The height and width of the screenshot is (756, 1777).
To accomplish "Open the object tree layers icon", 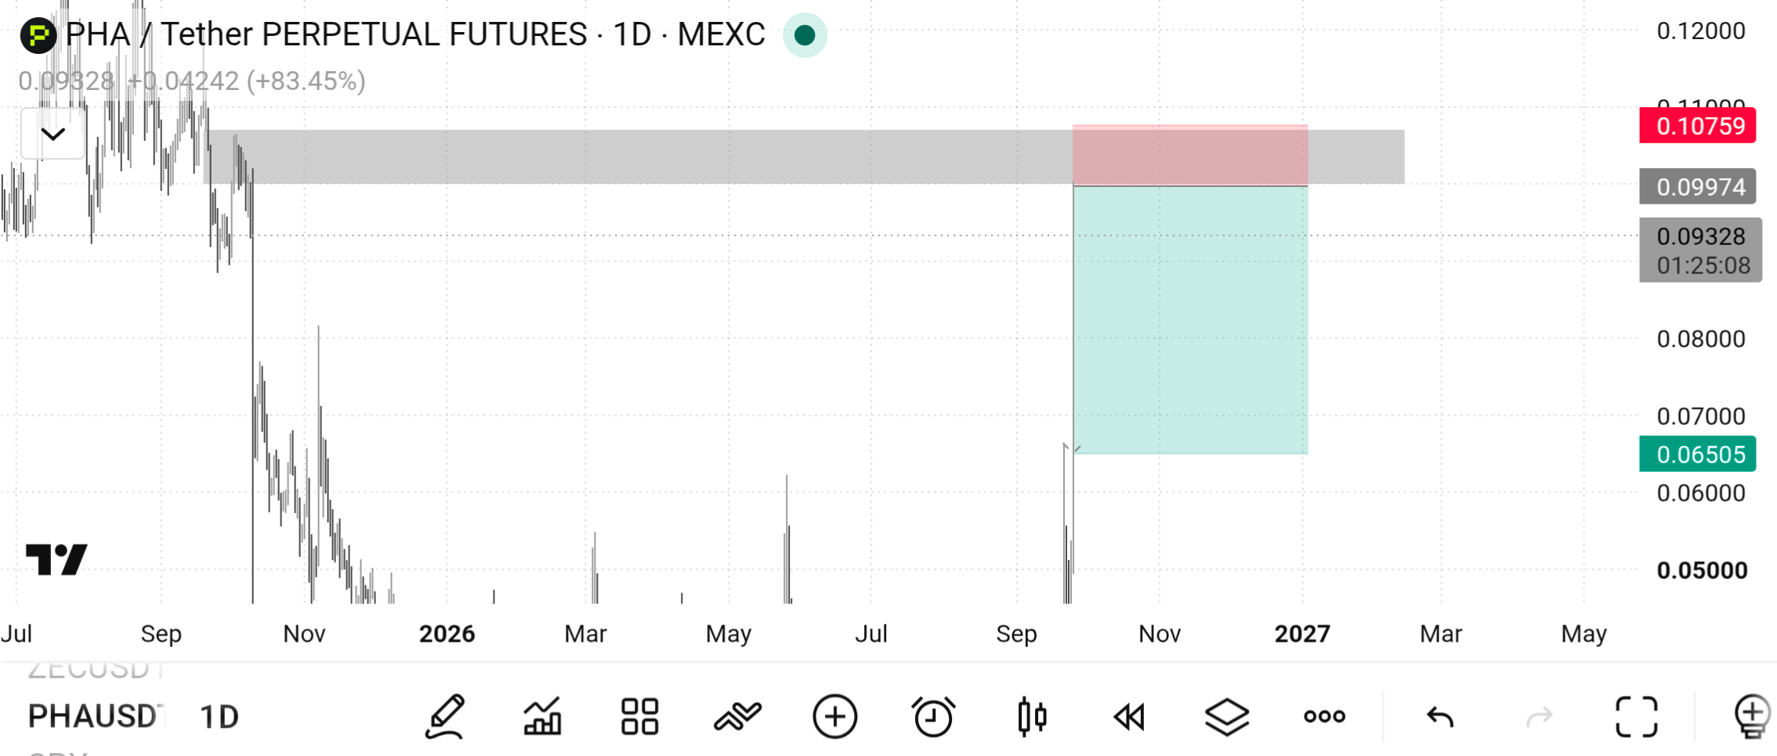I will [1226, 716].
